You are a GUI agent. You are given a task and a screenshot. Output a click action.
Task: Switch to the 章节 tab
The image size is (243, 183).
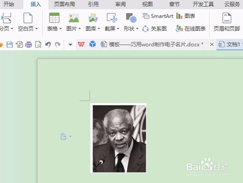pos(174,4)
